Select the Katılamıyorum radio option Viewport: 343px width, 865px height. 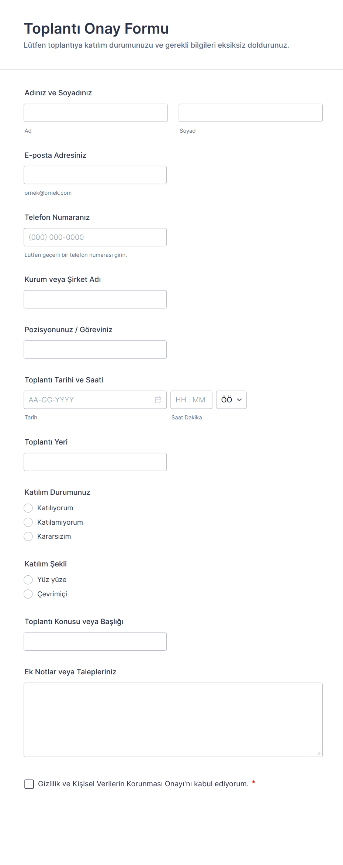point(28,522)
